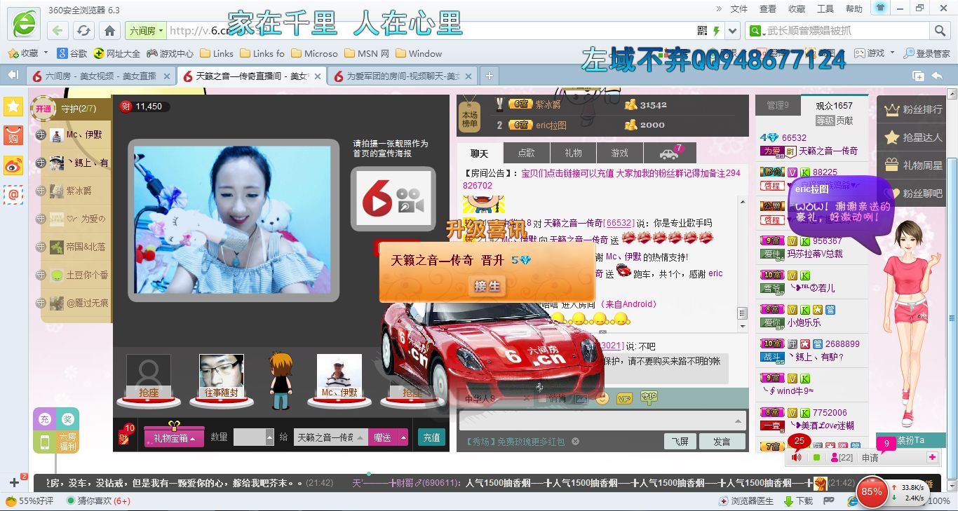Open the 六间房 dropdown in the address bar
The image size is (958, 511).
click(x=145, y=31)
